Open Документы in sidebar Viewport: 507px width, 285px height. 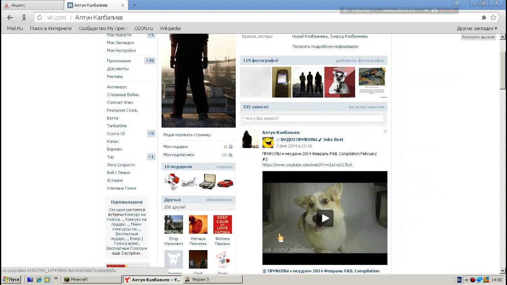pyautogui.click(x=118, y=69)
